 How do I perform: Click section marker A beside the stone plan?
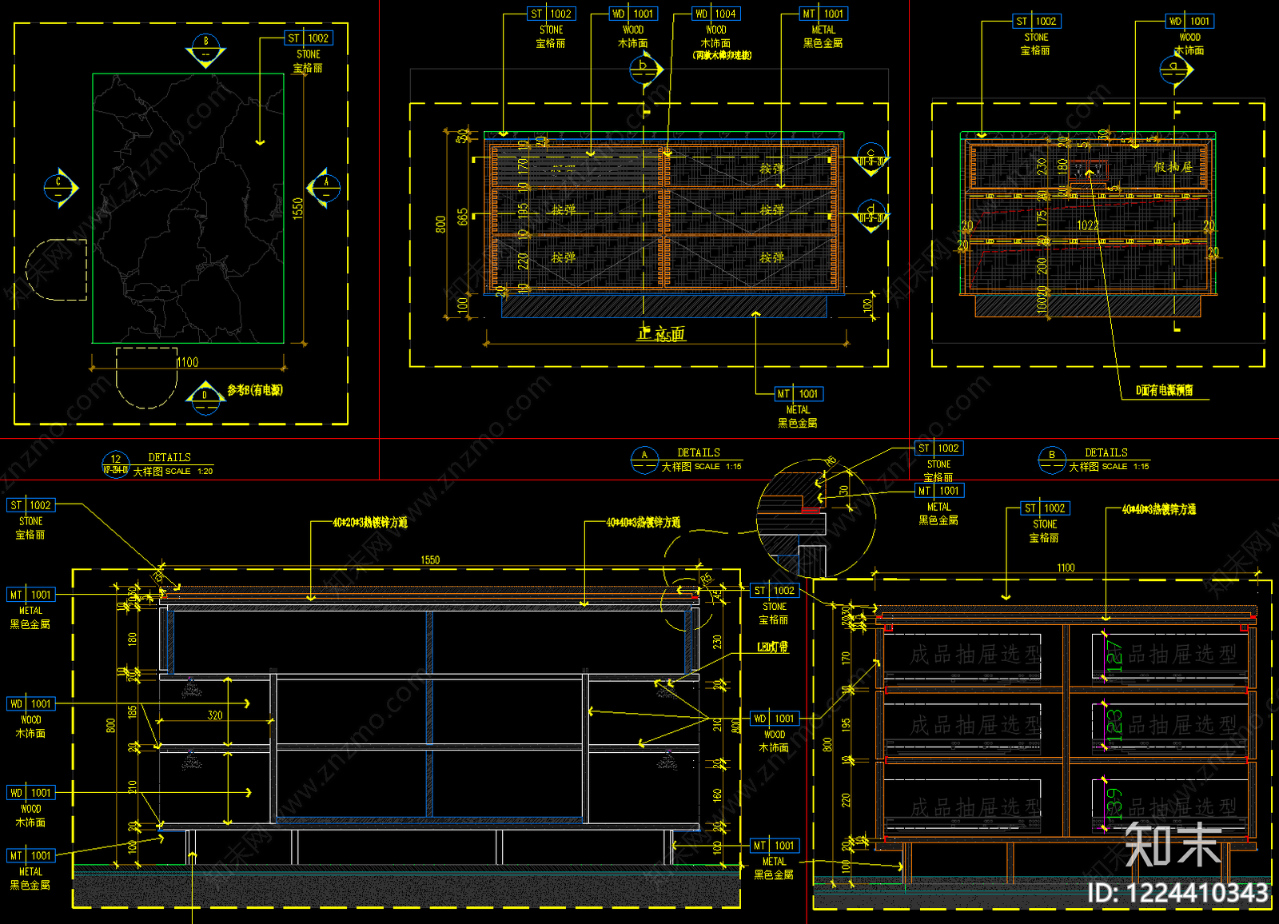pyautogui.click(x=324, y=188)
